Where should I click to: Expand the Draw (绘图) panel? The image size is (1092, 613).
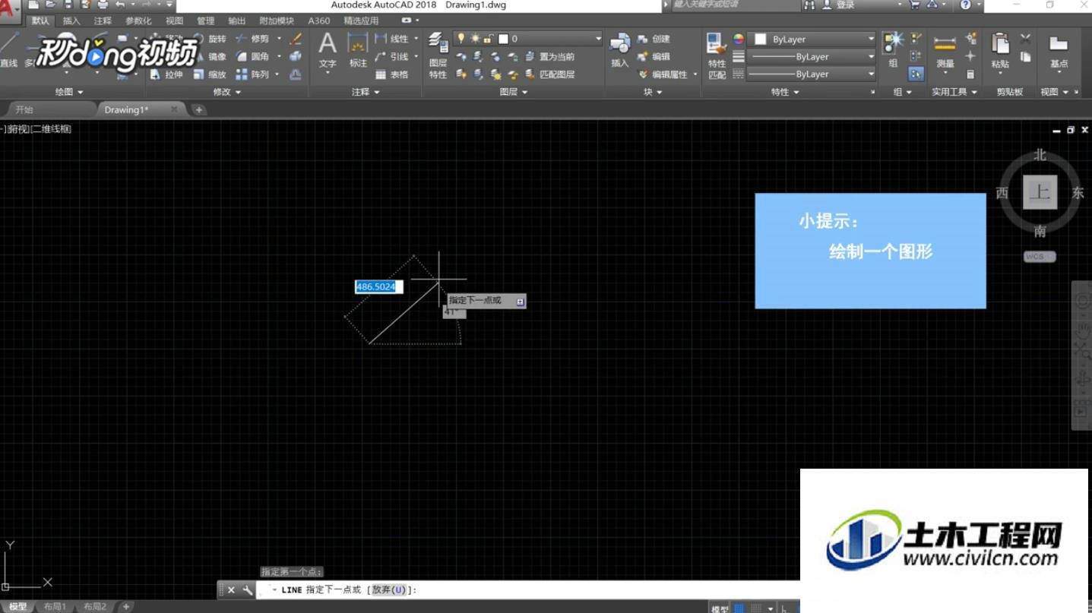tap(69, 92)
